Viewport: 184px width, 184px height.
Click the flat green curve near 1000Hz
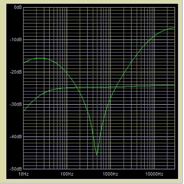click(110, 87)
